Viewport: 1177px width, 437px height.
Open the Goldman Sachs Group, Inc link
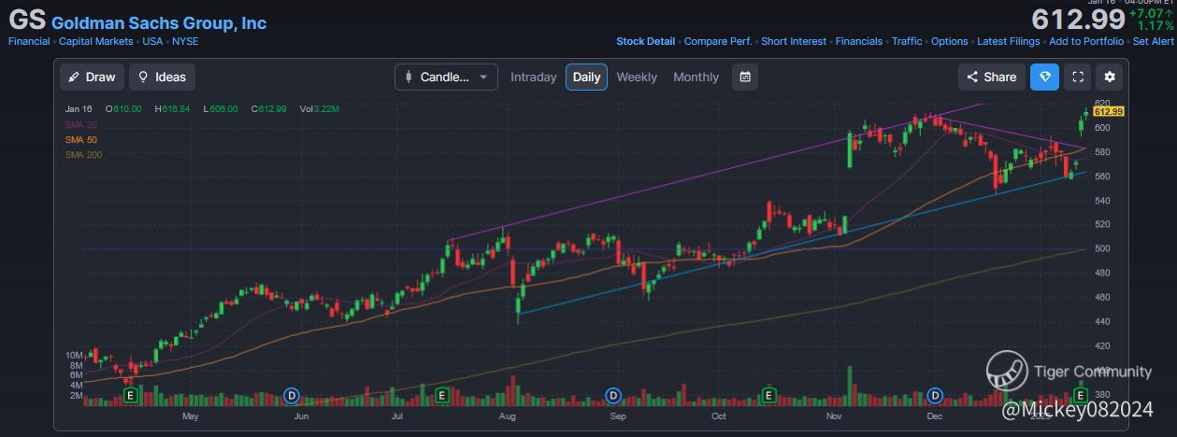point(159,22)
